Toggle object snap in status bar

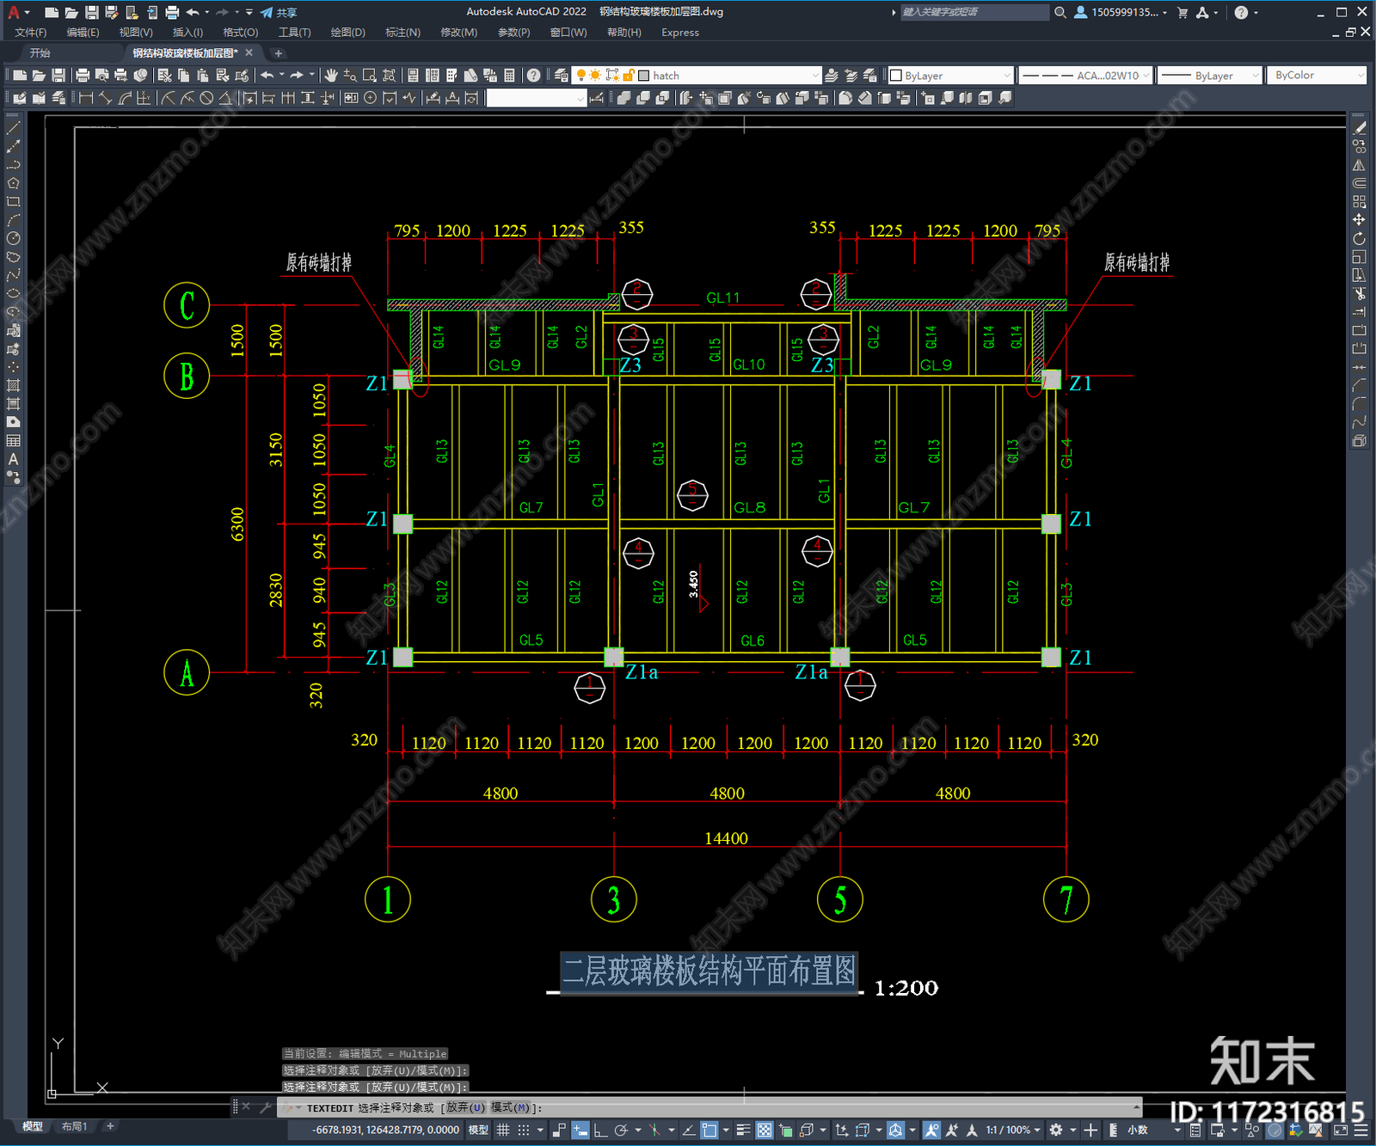709,1130
